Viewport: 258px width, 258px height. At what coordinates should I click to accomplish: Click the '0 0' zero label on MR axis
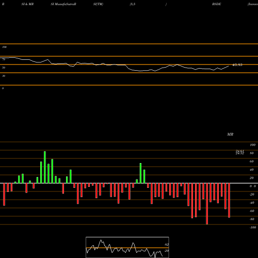click(x=253, y=186)
